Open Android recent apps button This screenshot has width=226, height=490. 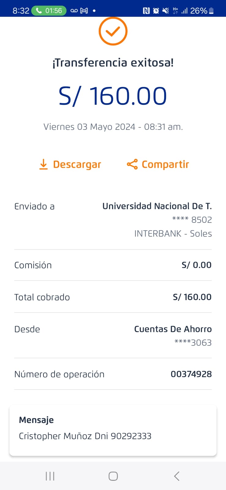(x=50, y=476)
